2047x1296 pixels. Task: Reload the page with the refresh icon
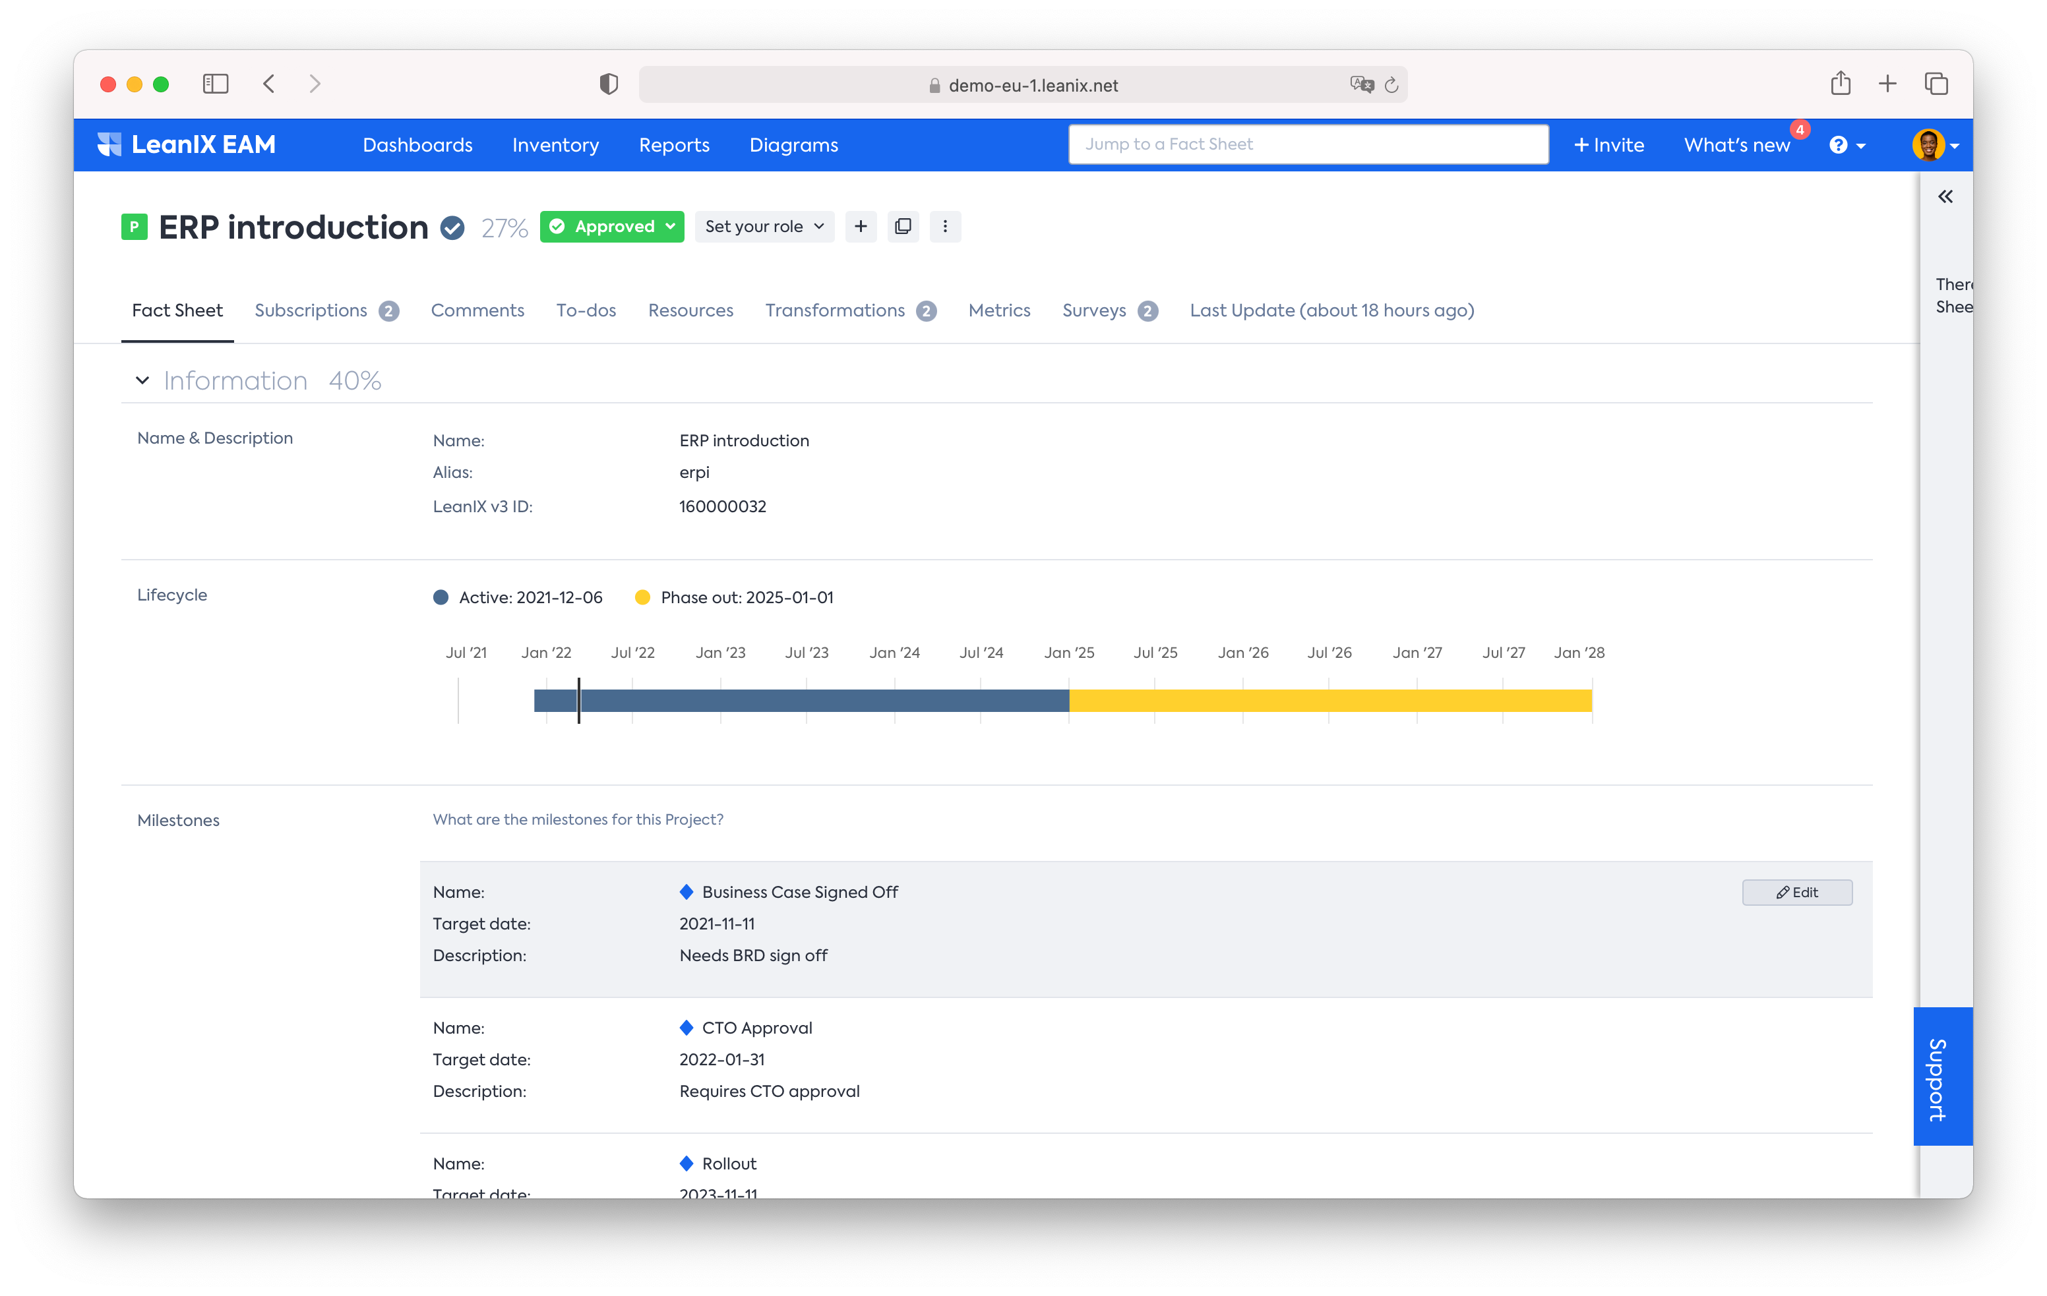point(1391,84)
